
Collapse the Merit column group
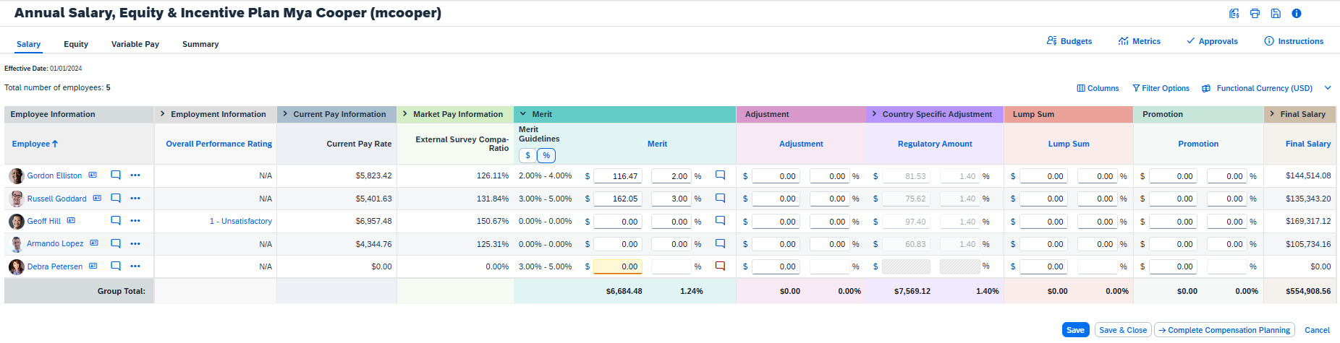523,114
